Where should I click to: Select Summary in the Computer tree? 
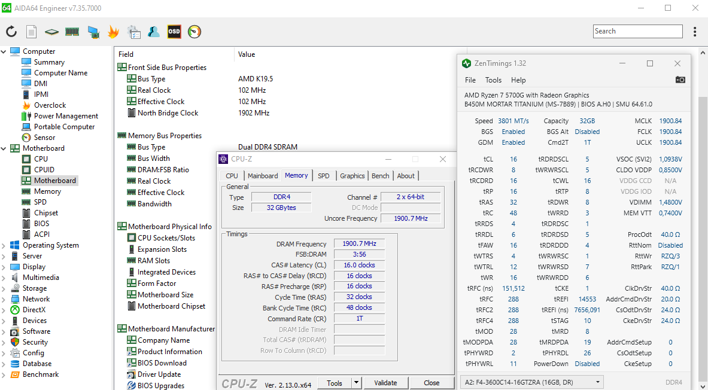(x=49, y=62)
